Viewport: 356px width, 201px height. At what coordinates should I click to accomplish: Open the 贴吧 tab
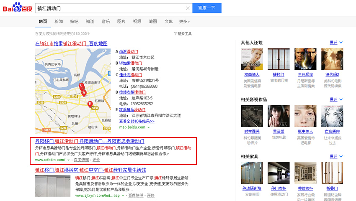(x=74, y=22)
